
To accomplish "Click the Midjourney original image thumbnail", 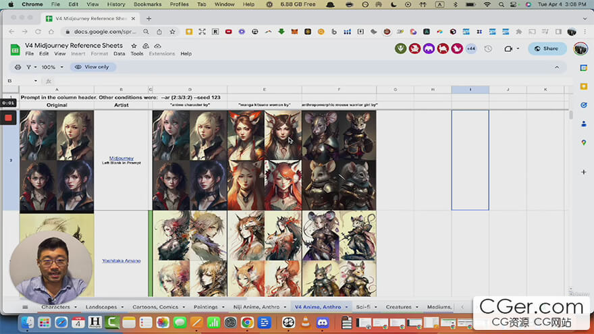I will click(57, 161).
